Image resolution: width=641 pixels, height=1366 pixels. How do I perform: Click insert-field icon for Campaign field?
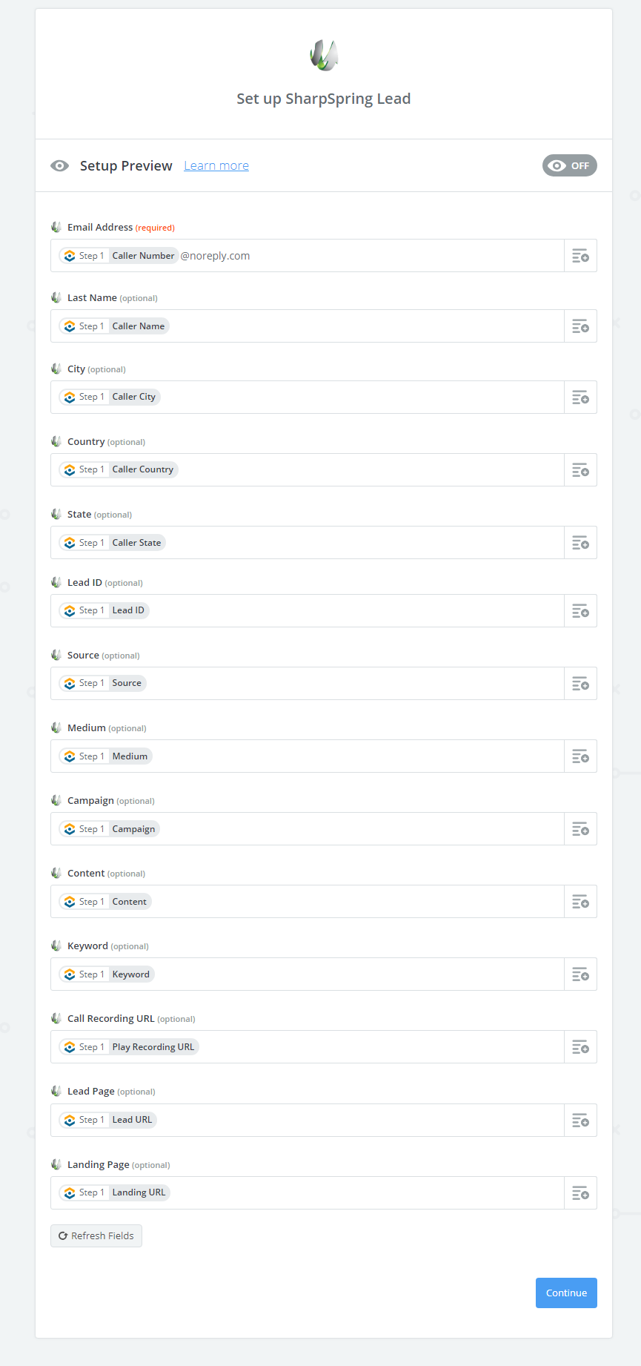580,829
